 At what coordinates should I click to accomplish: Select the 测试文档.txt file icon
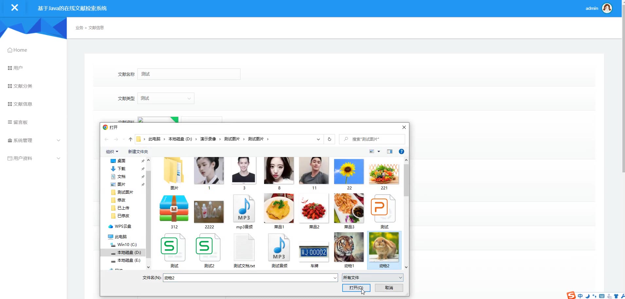pos(244,247)
